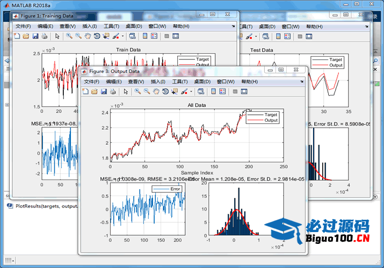This screenshot has width=384, height=268.
Task: Select Zoom Out magnifier in Figure 1 toolbar
Action: point(78,36)
